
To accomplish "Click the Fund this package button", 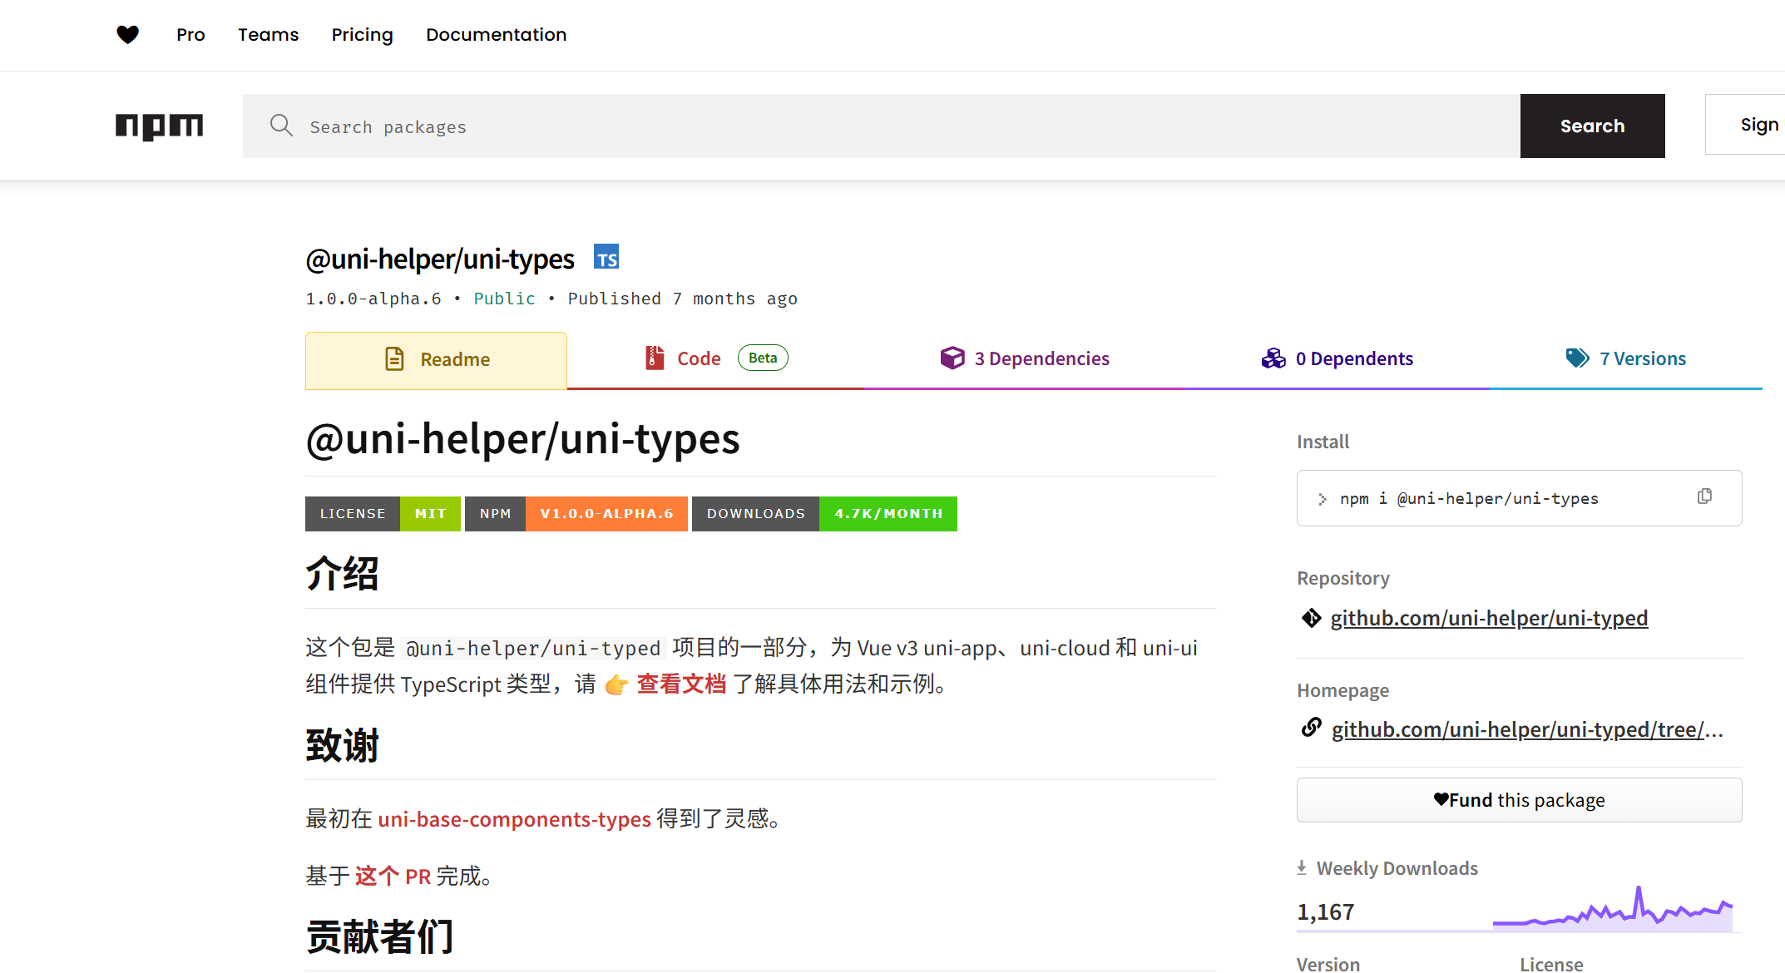I will click(1519, 800).
